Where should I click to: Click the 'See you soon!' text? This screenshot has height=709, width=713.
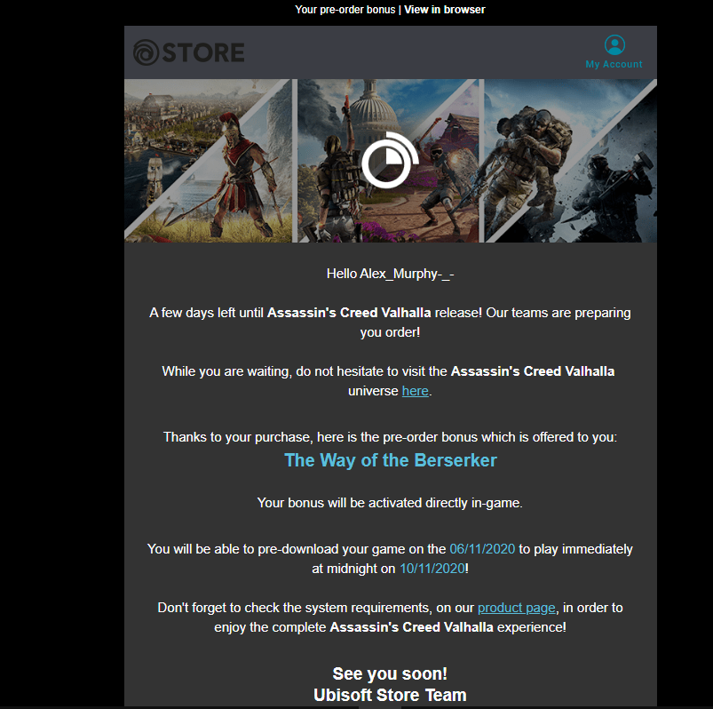[390, 673]
